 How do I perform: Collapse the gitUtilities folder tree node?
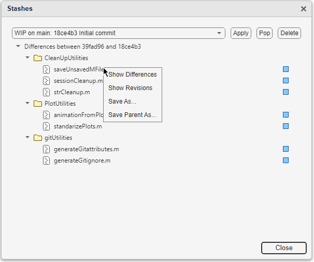tap(27, 138)
